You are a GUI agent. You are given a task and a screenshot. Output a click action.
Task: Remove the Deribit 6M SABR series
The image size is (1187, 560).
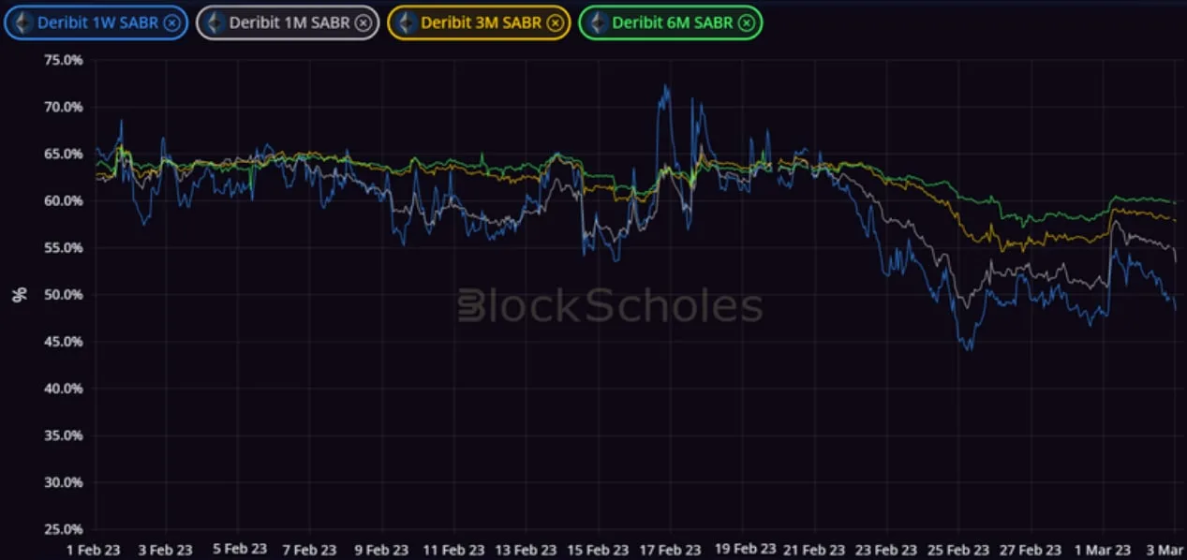pos(747,23)
